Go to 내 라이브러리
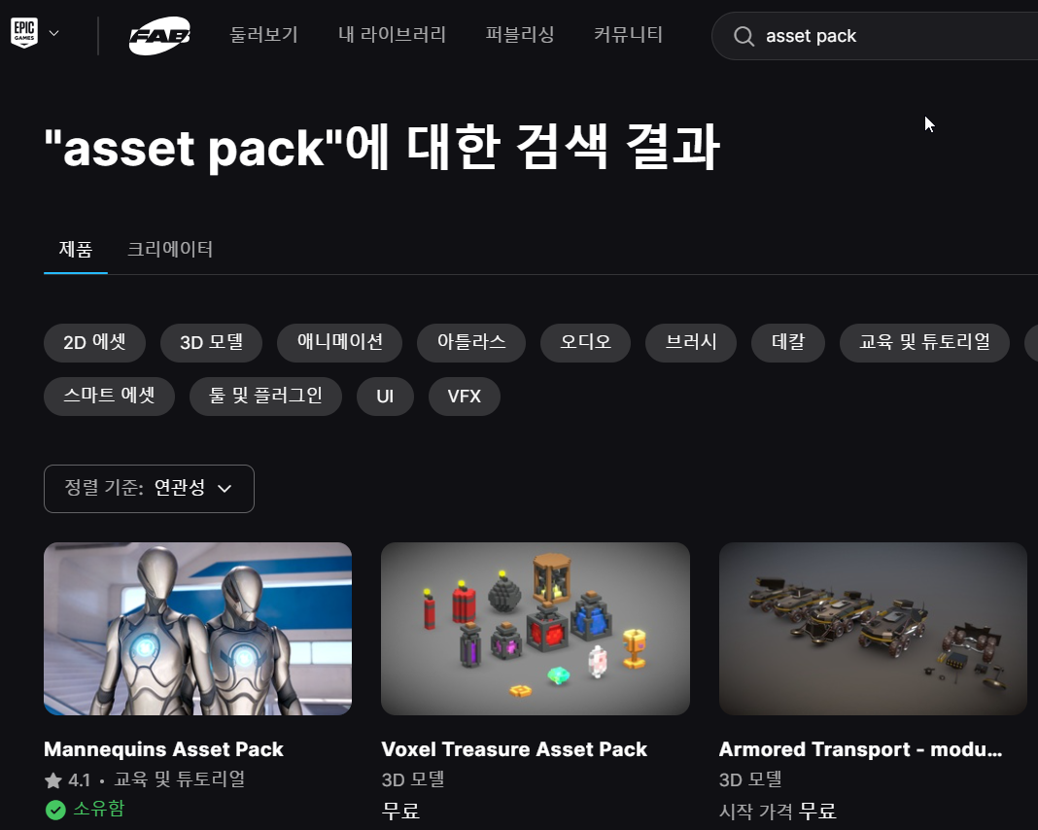1038x830 pixels. [392, 34]
